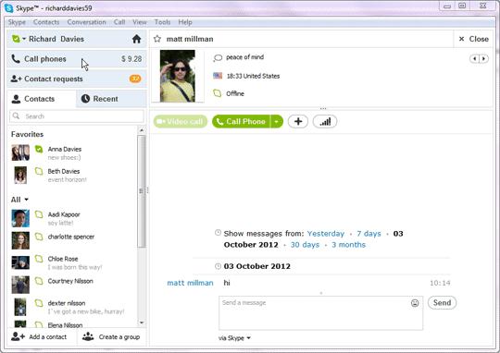This screenshot has width=500, height=353.
Task: Open the Call phones dialer
Action: 77,59
